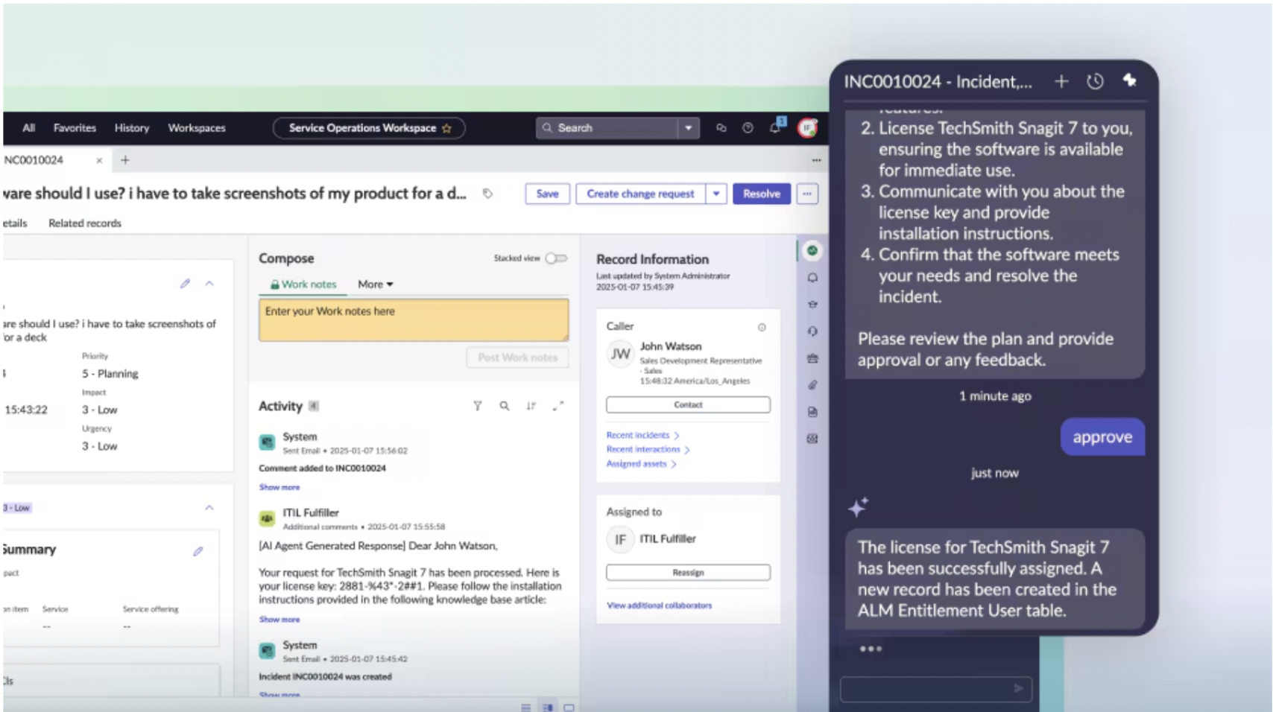This screenshot has width=1273, height=712.
Task: Open more record actions ellipsis button
Action: coord(807,194)
